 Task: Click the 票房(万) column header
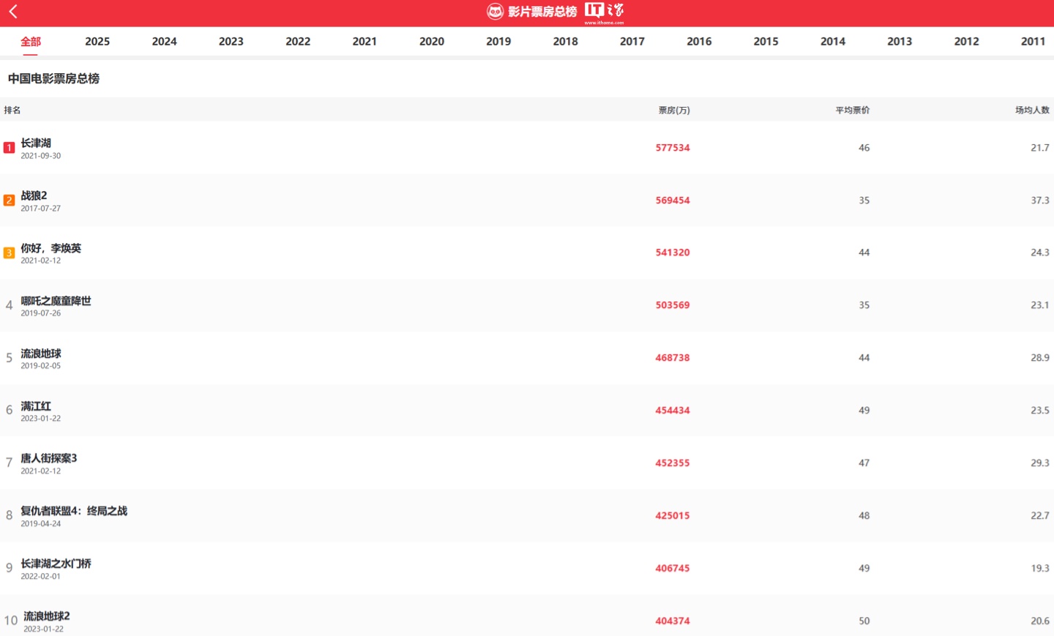point(674,111)
